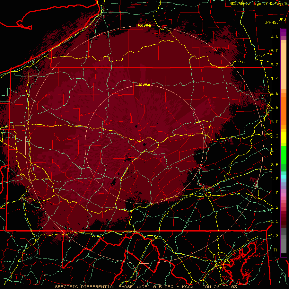This screenshot has height=289, width=289.
Task: Pick the orange segment of the color scale
Action: 284,111
